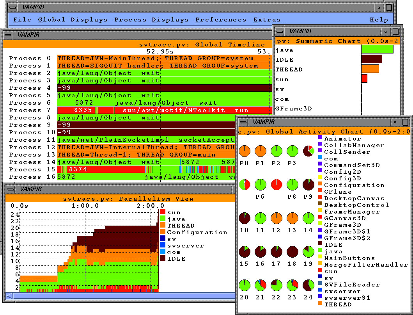Image resolution: width=413 pixels, height=315 pixels.
Task: Click the red MToolkit run bar of Process 7
Action: click(164, 110)
